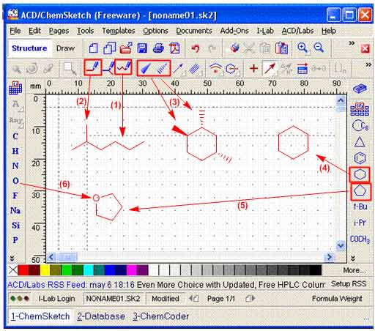Screen dimensions: 375x331
Task: Open the Templates menu
Action: pos(119,31)
